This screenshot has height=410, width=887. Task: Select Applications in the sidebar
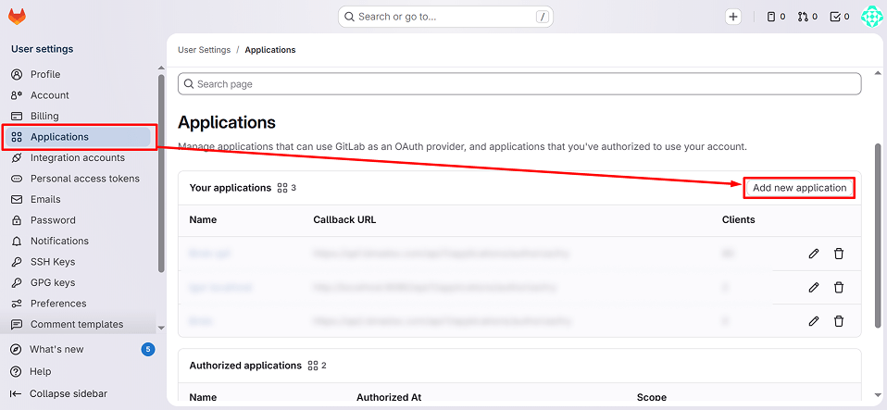tap(79, 137)
